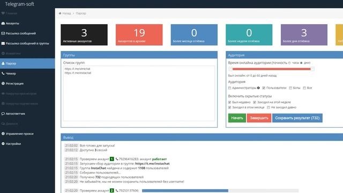Click the phone icon beside Чеккер
The image size is (343, 193).
[3, 73]
